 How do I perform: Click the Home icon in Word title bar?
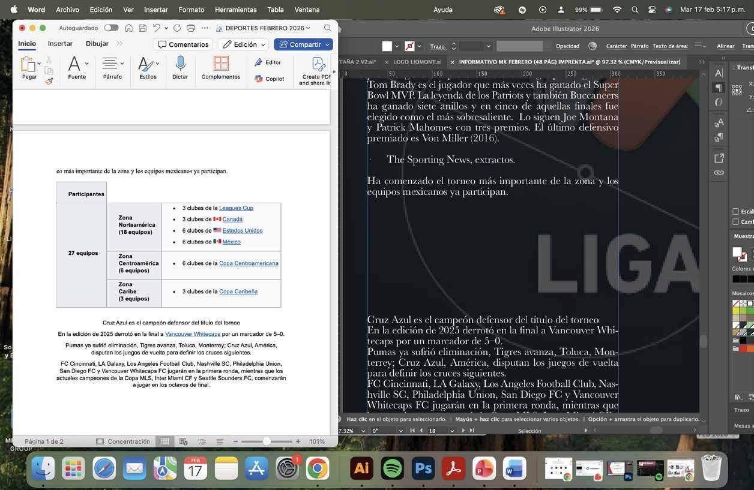pos(128,28)
